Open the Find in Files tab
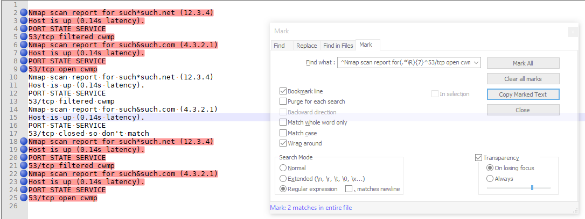Image resolution: width=585 pixels, height=219 pixels. tap(338, 46)
